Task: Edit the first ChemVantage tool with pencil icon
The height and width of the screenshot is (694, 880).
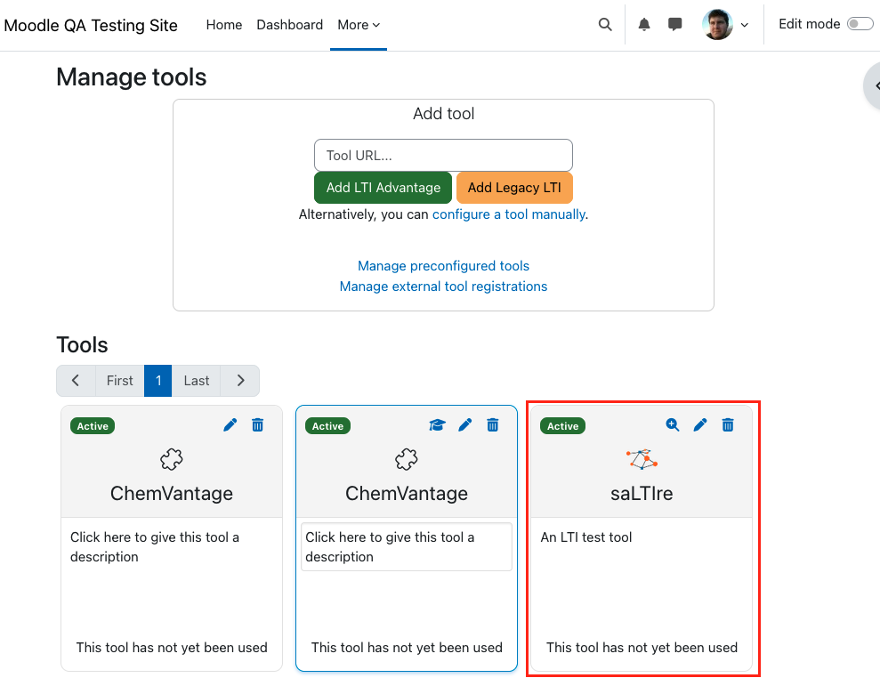Action: (x=230, y=425)
